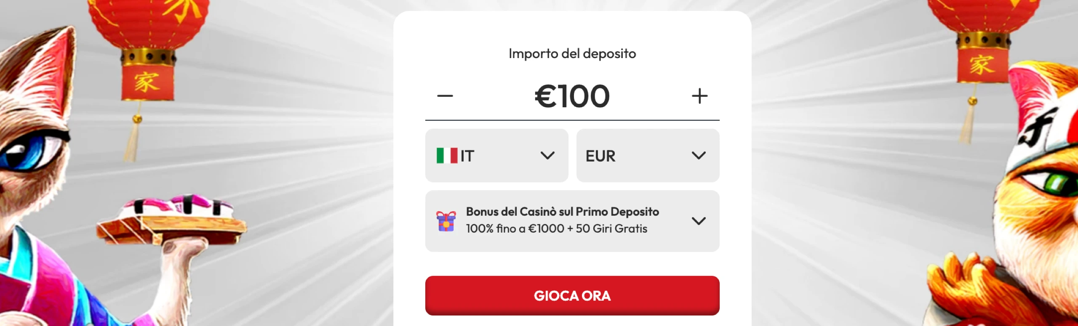Expand the IT country dropdown chevron
The image size is (1078, 326).
547,156
